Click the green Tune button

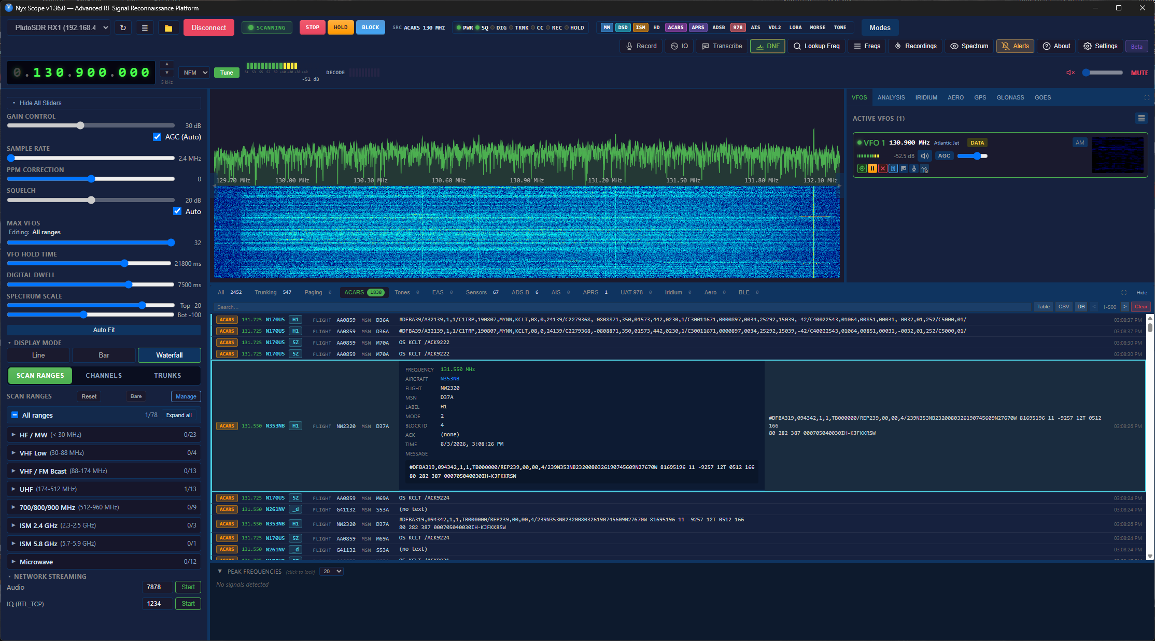coord(227,73)
